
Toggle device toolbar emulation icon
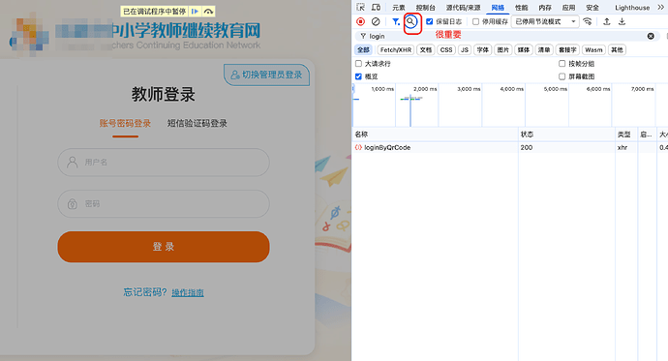376,7
